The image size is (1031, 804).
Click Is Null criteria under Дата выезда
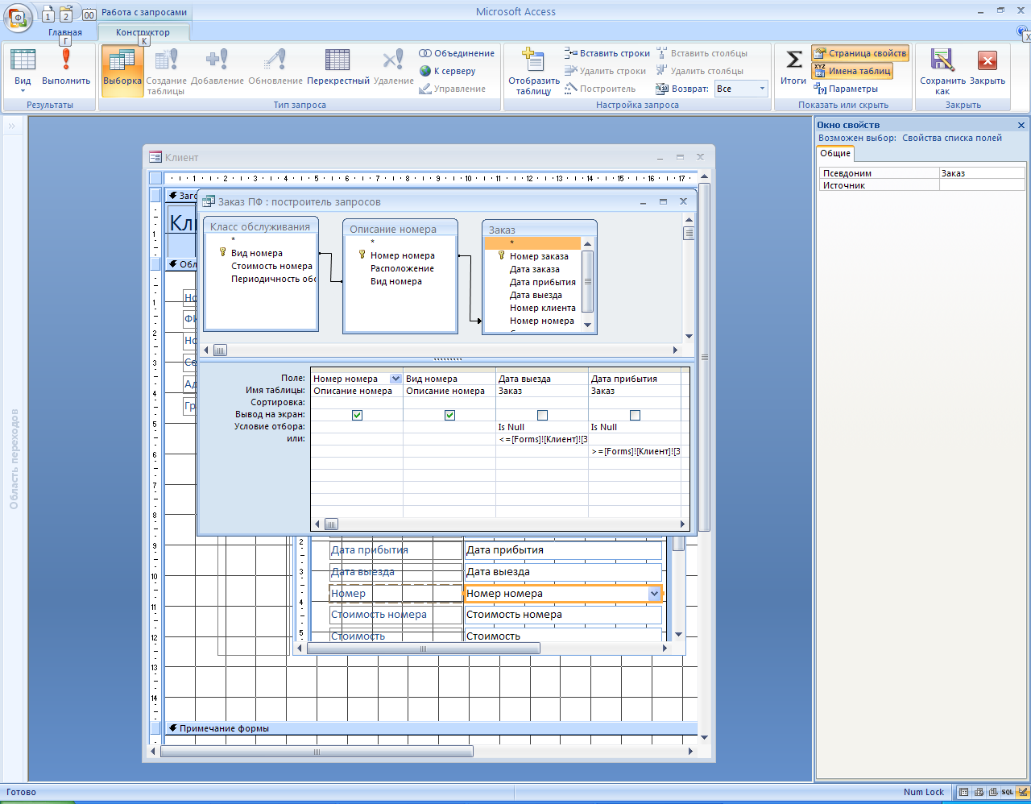(x=541, y=427)
